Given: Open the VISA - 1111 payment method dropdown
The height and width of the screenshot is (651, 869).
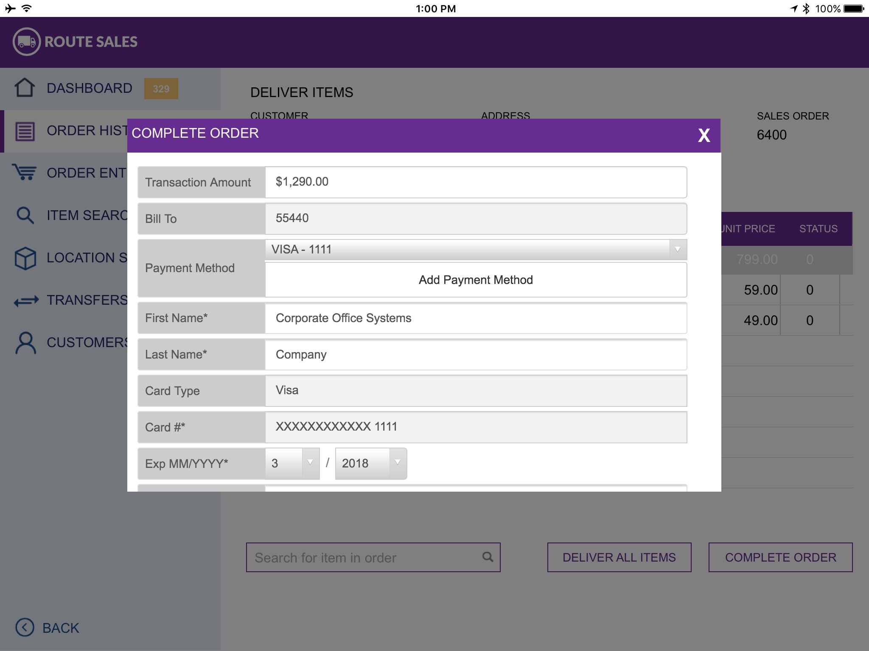Looking at the screenshot, I should (476, 250).
